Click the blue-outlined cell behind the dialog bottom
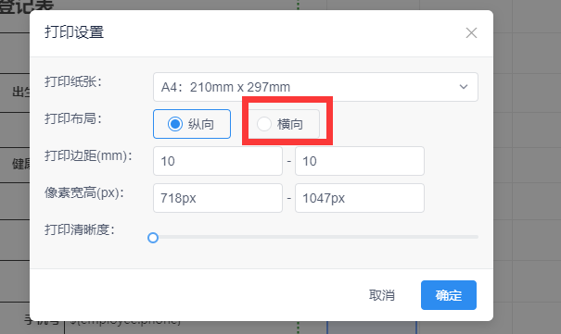This screenshot has height=334, width=561. 372,328
